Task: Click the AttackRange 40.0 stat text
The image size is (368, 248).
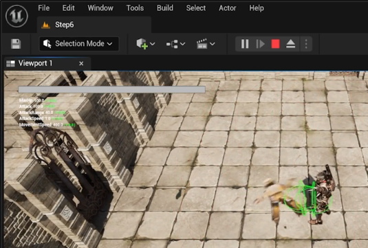Action: pos(42,113)
